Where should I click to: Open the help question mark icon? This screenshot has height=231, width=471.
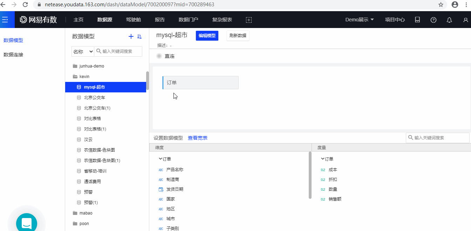tap(434, 20)
